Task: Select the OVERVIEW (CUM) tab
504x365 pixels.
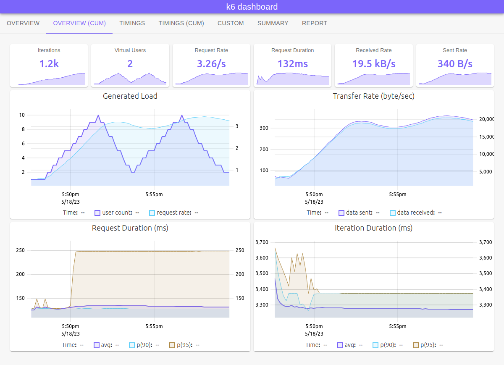Action: coord(79,23)
